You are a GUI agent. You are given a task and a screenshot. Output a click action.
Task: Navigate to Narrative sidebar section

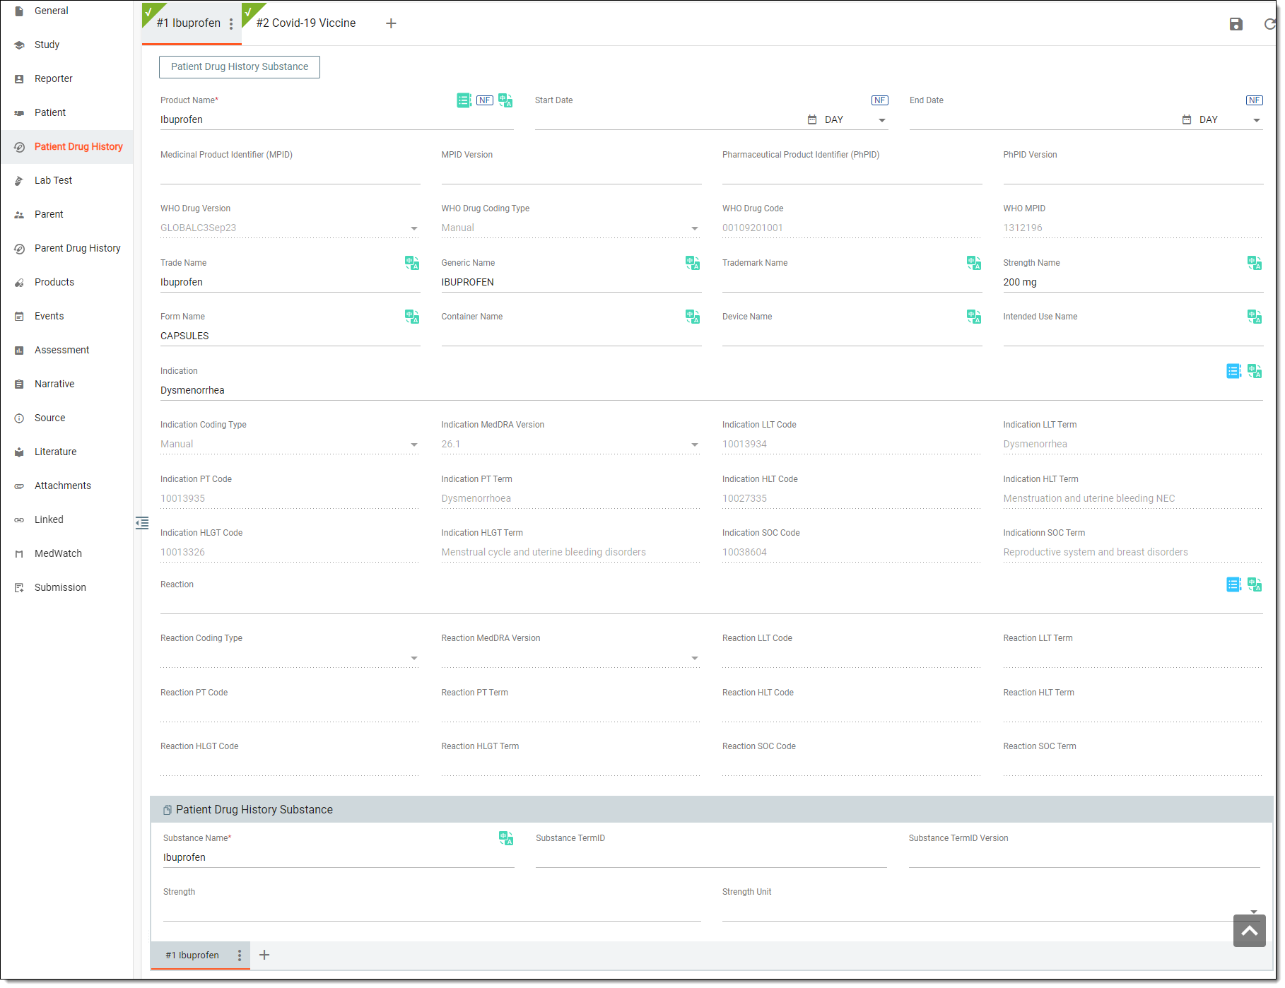pyautogui.click(x=54, y=384)
